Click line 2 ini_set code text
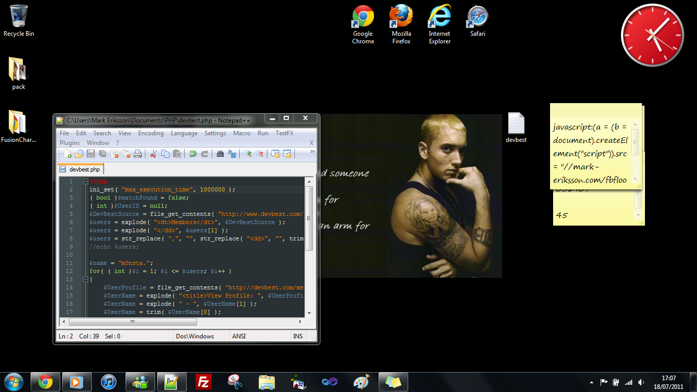 coord(162,189)
